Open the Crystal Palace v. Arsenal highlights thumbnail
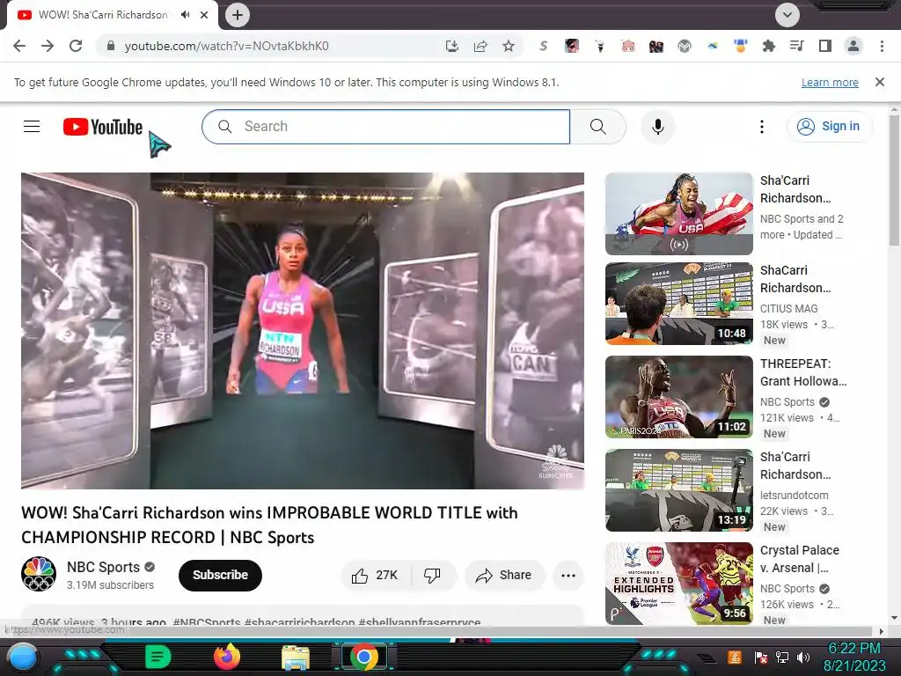Viewport: 901px width, 676px height. pyautogui.click(x=679, y=584)
